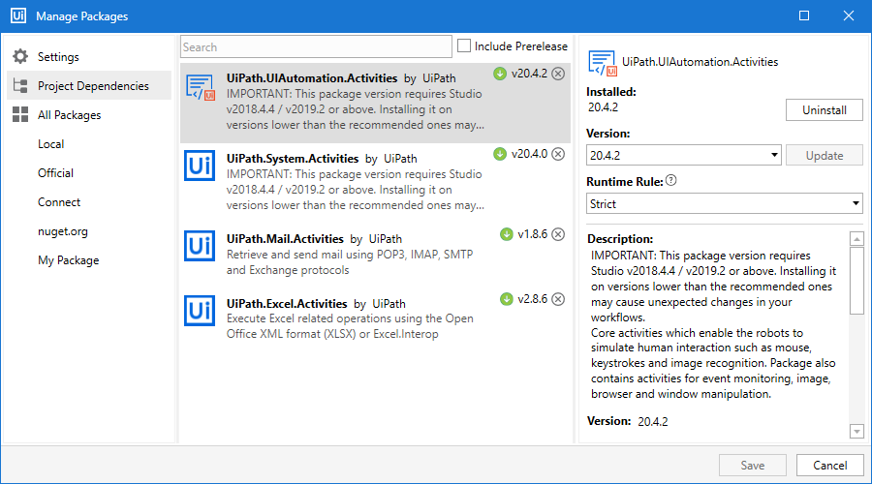Image resolution: width=872 pixels, height=484 pixels.
Task: Click the UiPath logo in title bar
Action: coord(17,15)
